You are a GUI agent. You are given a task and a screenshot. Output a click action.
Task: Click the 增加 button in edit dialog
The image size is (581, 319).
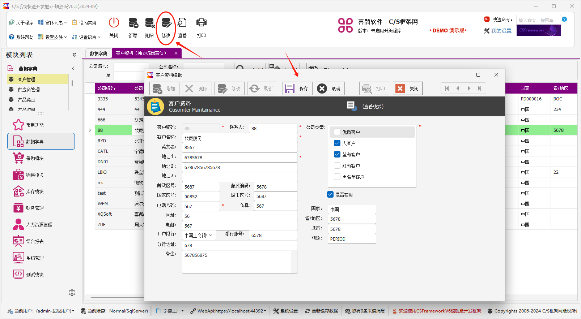[x=164, y=89]
